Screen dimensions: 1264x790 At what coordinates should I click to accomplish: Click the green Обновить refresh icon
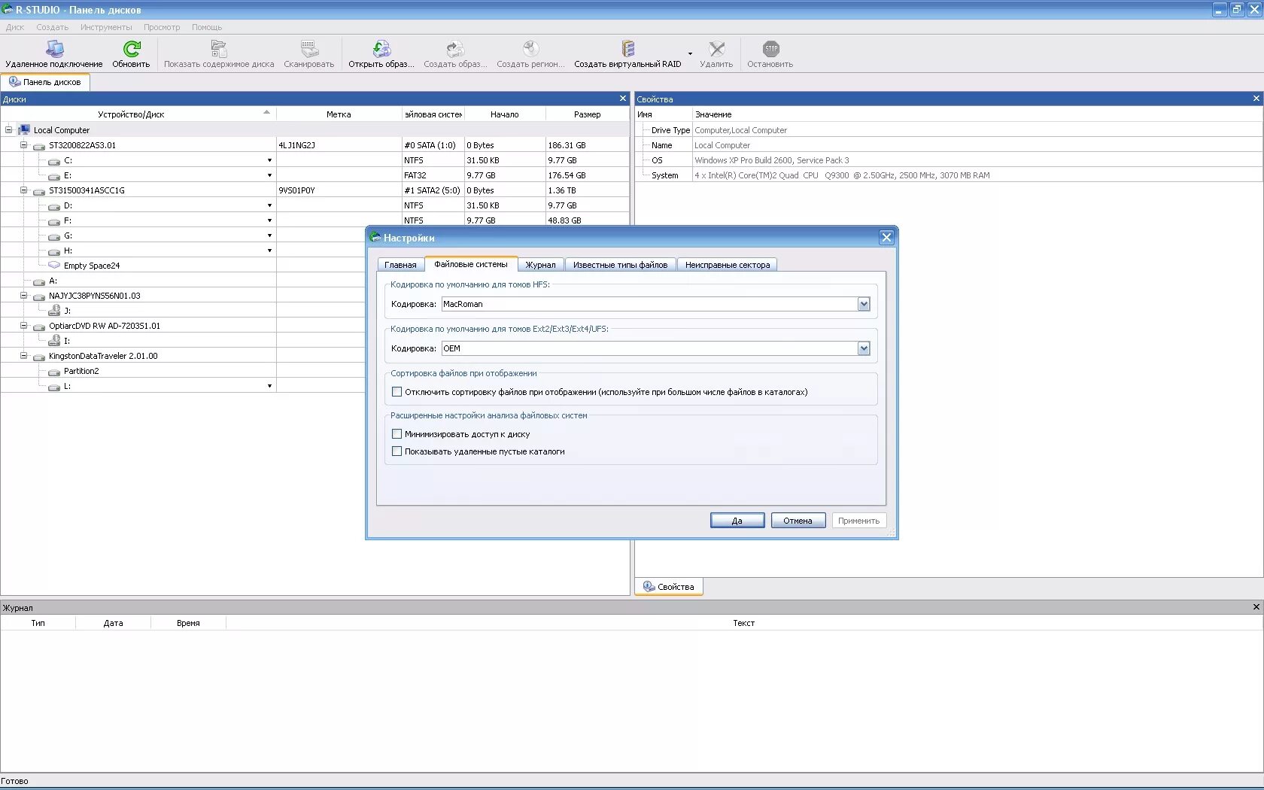pos(132,49)
